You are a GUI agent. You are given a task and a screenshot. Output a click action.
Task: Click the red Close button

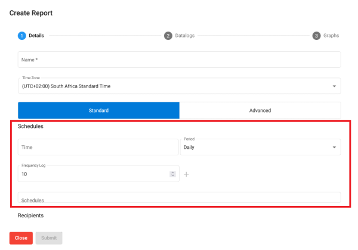pyautogui.click(x=21, y=238)
